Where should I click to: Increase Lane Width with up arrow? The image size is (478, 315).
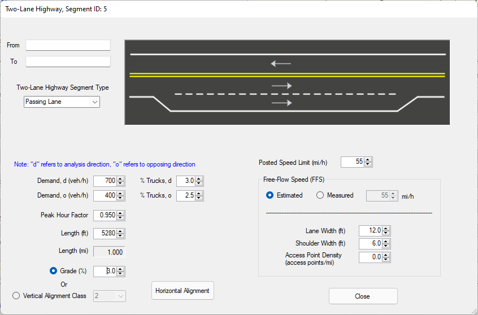(386, 229)
